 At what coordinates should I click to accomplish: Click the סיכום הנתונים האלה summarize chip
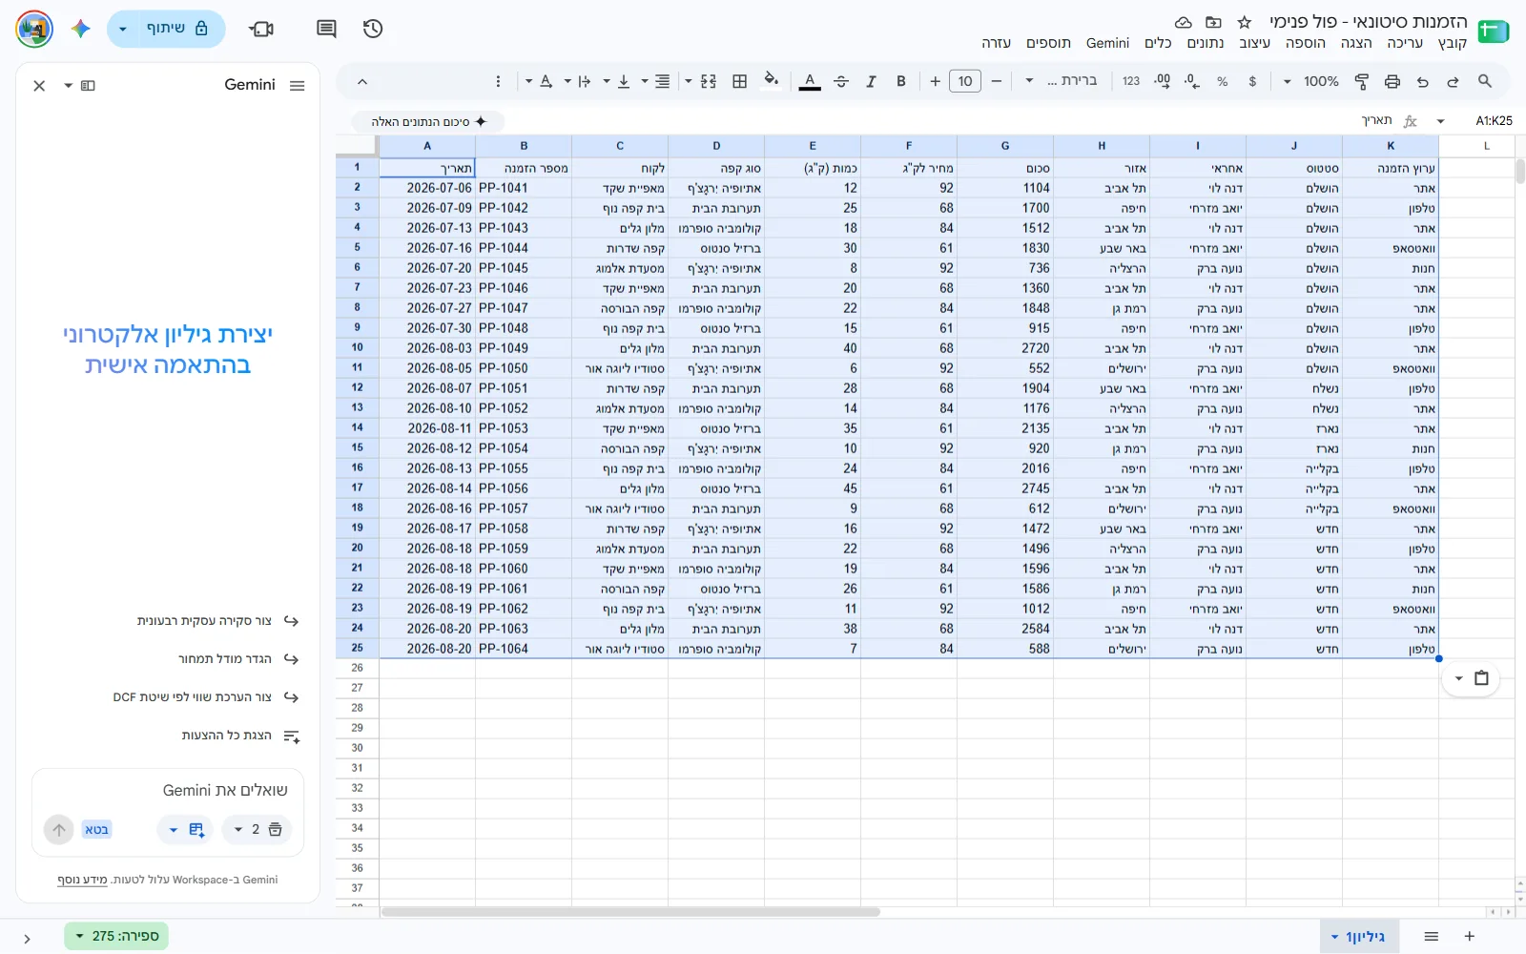428,121
